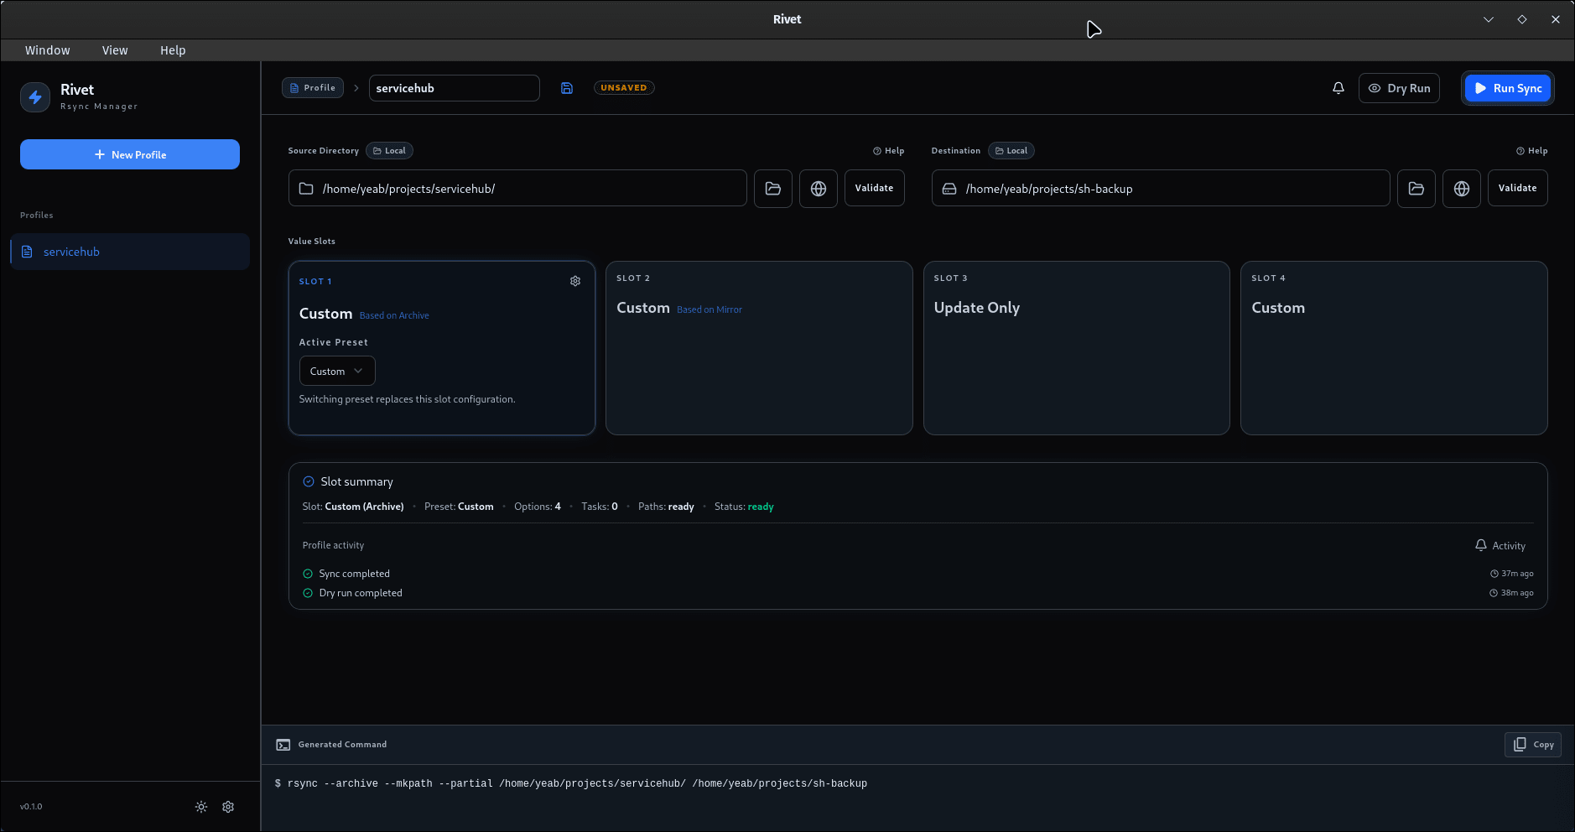Open notifications bell in top bar
Screen dimensions: 1575x832
click(1338, 88)
